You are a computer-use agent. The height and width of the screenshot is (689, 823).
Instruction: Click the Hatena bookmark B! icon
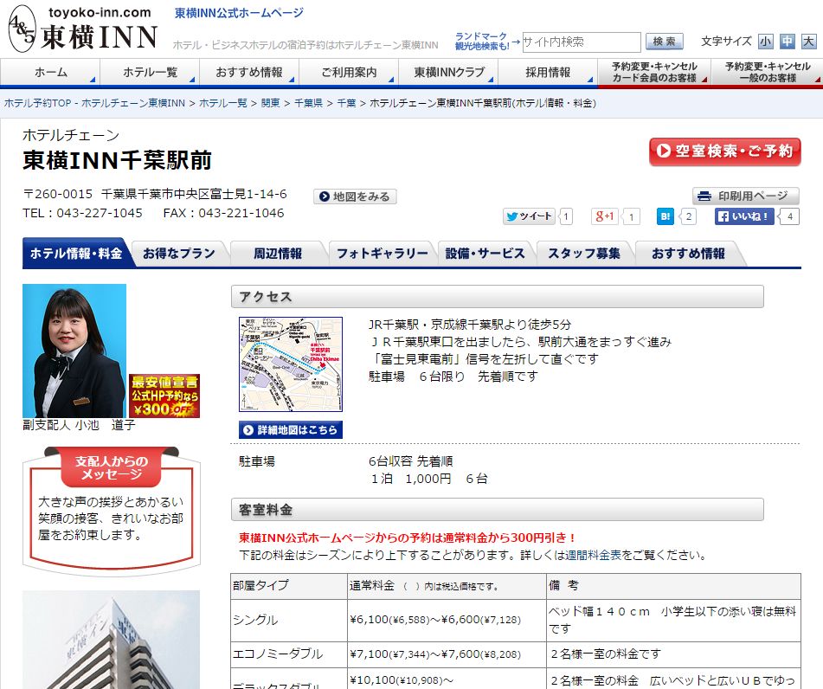tap(665, 216)
